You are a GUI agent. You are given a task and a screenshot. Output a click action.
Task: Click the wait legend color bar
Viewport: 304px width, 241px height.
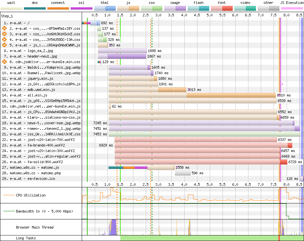11,8
